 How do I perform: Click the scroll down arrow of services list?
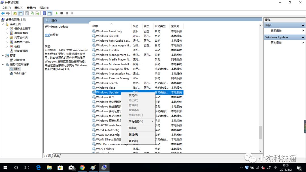(x=260, y=151)
